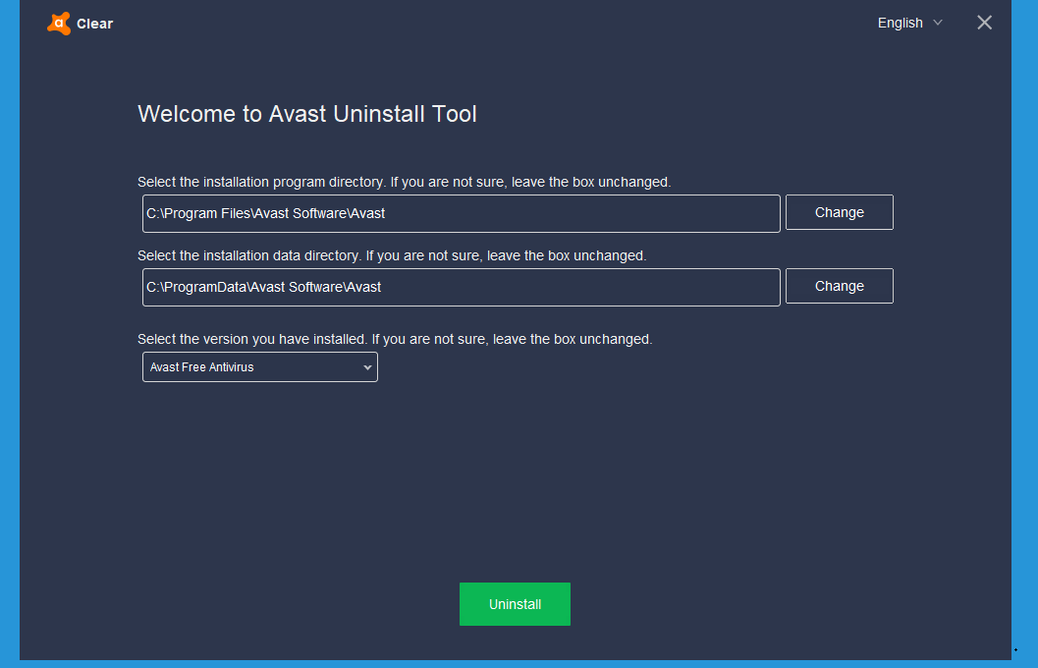Click the Avast Clear logo icon
Screen dimensions: 1038x668
point(59,24)
